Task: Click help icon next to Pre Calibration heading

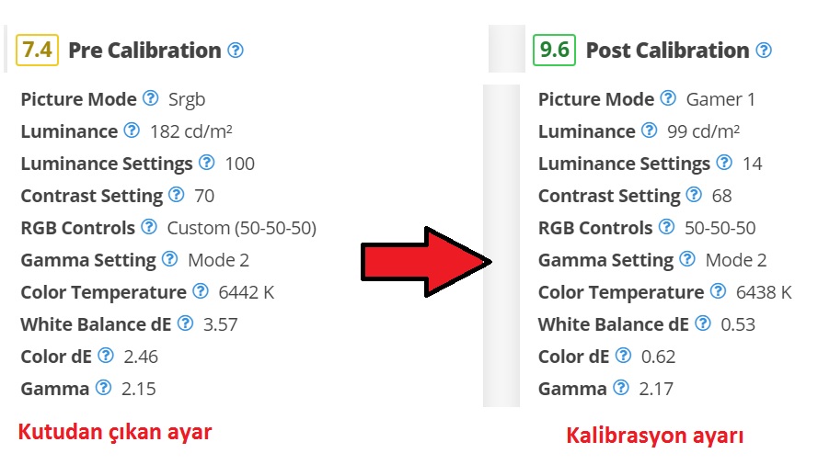Action: tap(236, 50)
